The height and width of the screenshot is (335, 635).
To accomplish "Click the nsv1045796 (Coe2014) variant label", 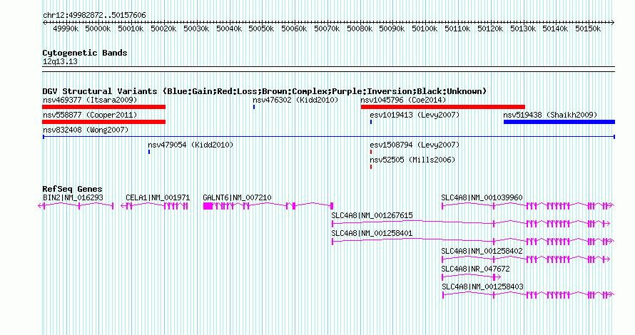I will [x=403, y=100].
